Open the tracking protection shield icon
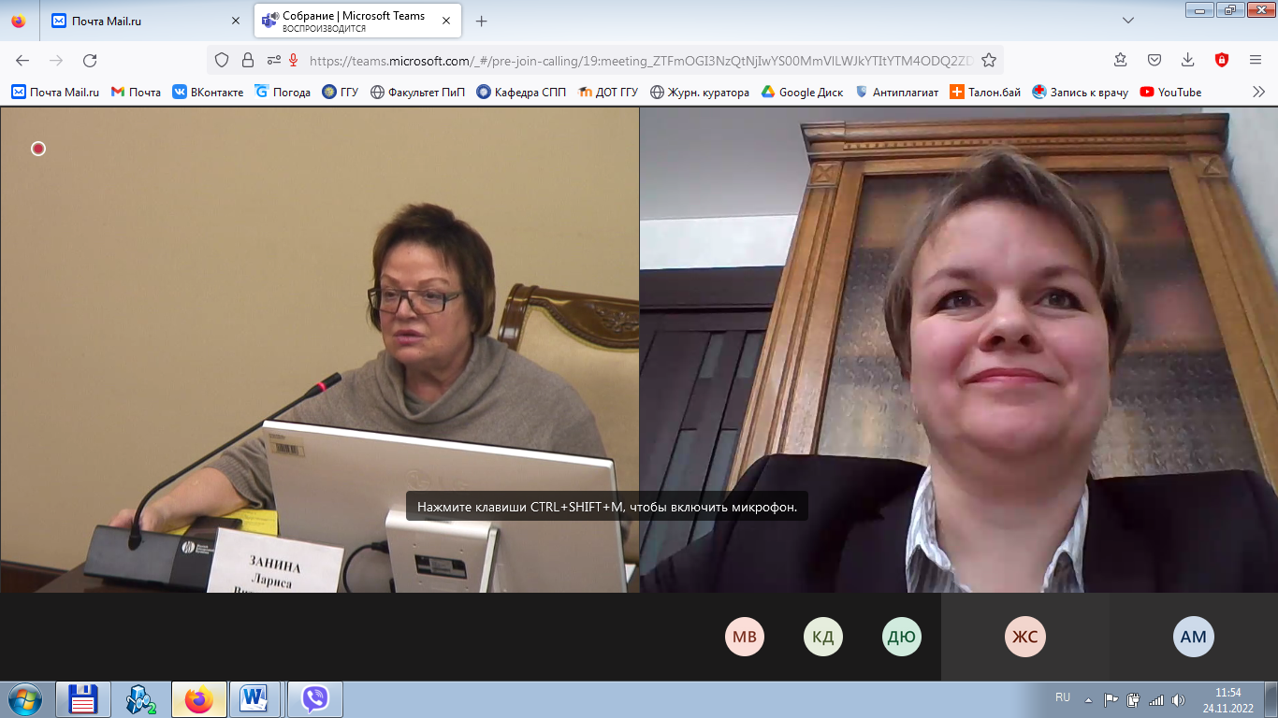This screenshot has width=1278, height=718. pyautogui.click(x=222, y=60)
